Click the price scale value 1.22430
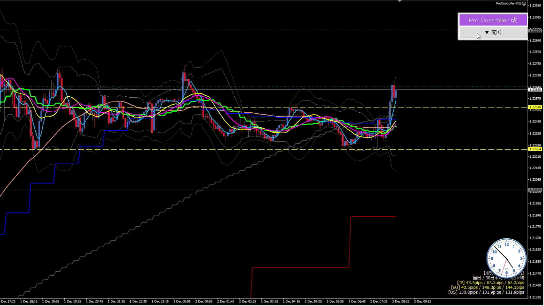 point(535,121)
